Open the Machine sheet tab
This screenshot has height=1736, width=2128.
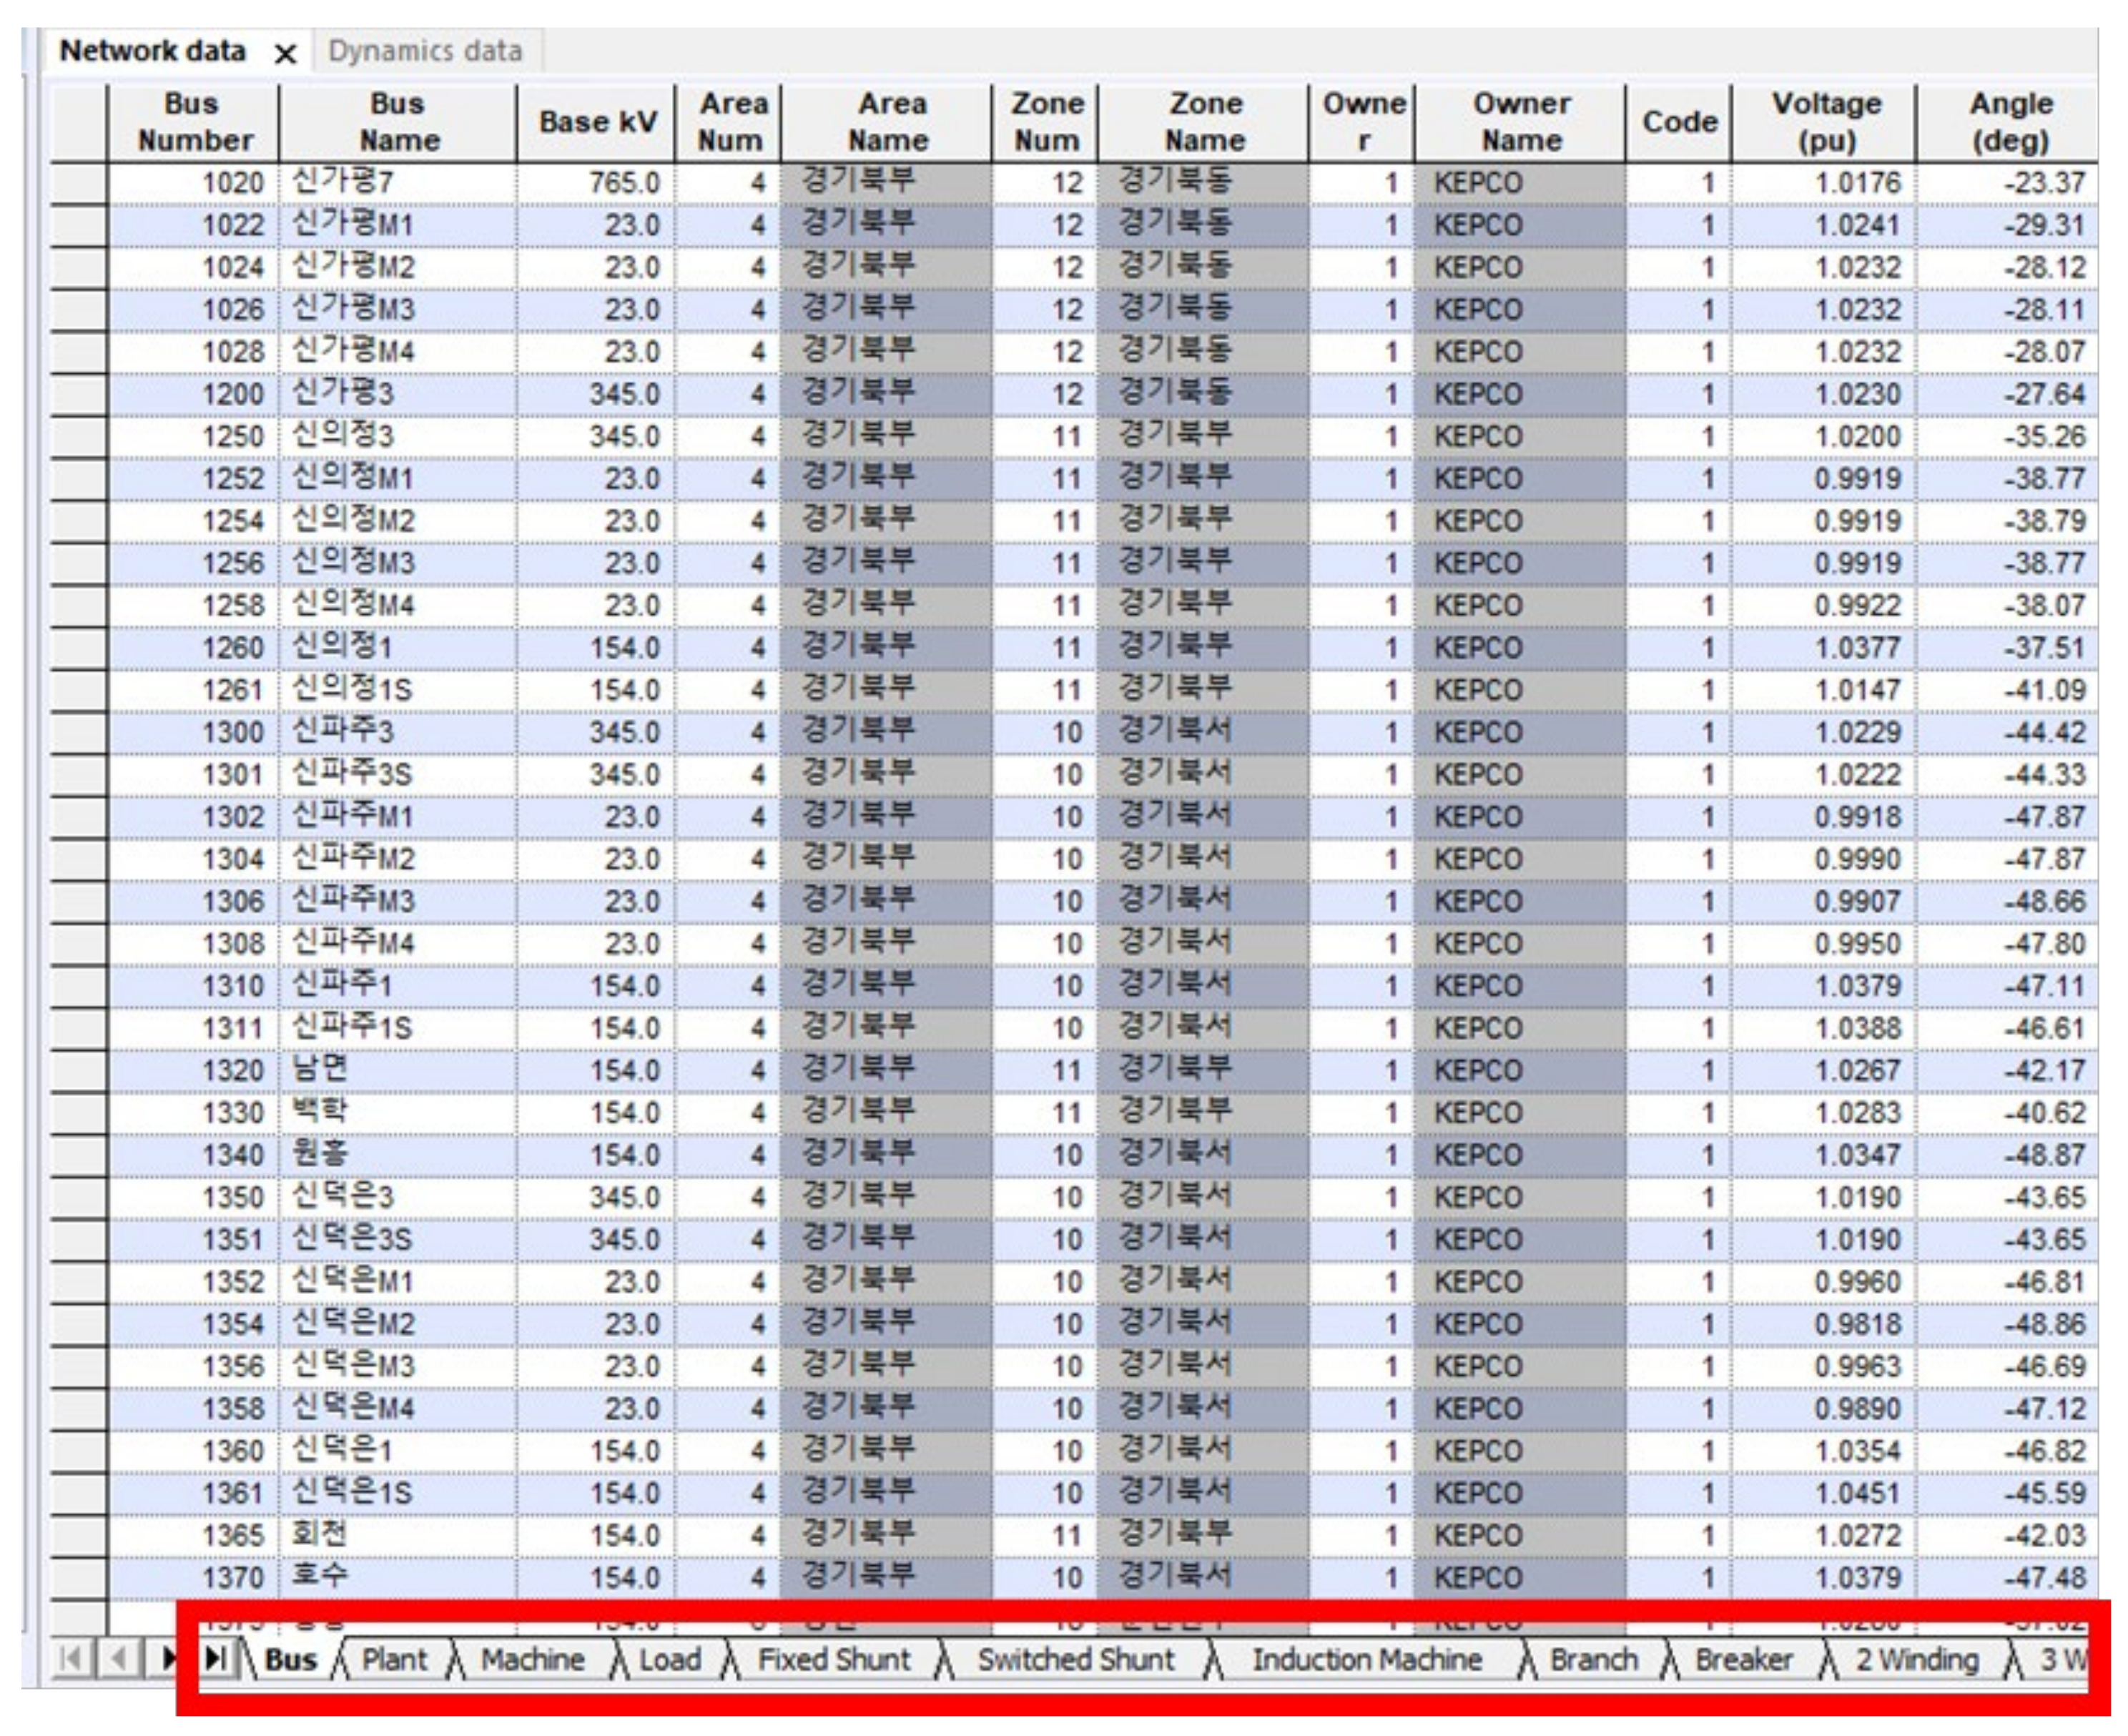tap(533, 1660)
